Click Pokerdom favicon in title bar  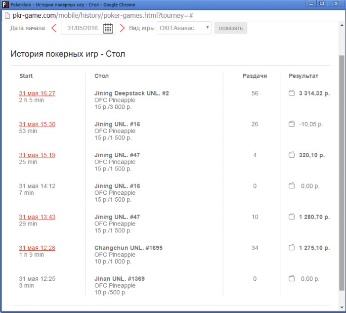coord(5,4)
